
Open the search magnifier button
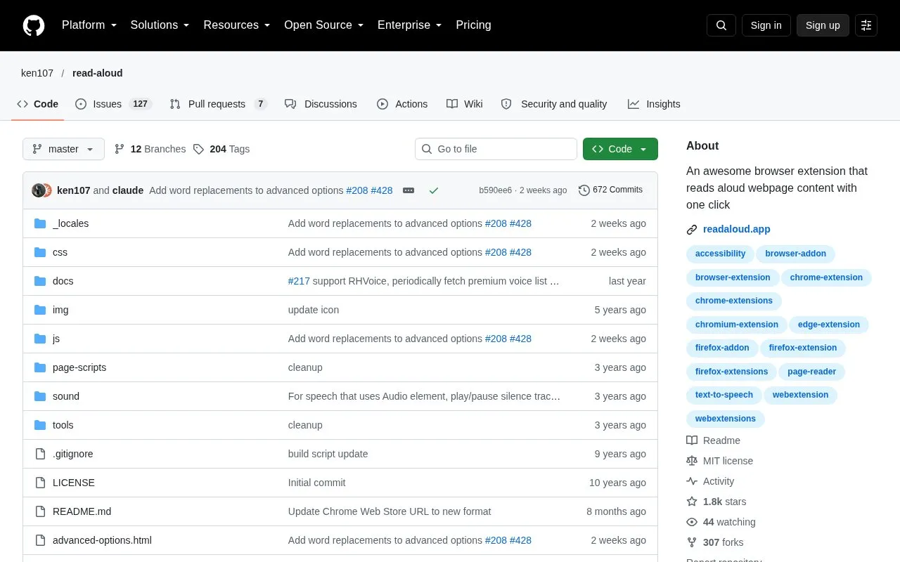tap(721, 25)
